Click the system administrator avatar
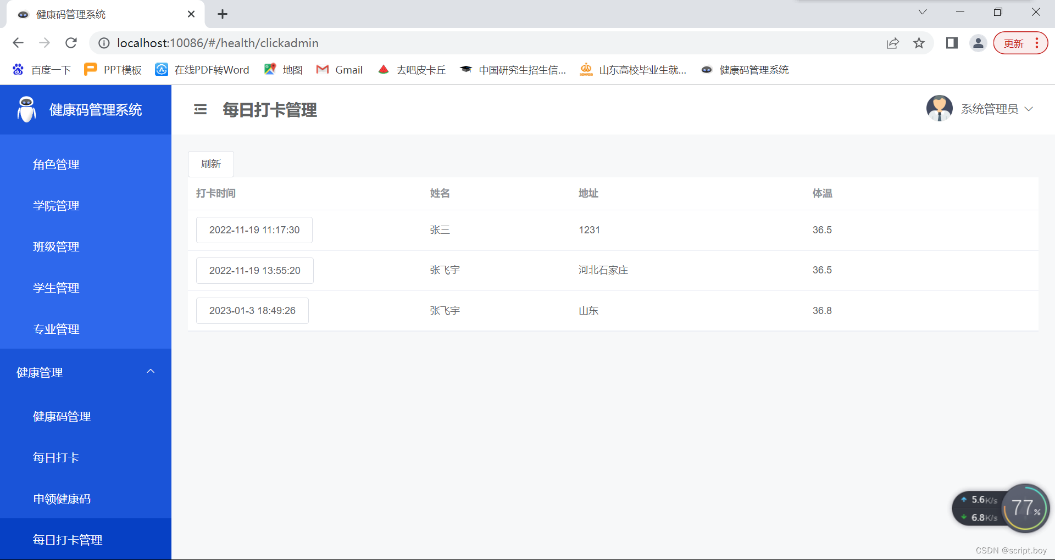Screen dimensions: 1055x560 pyautogui.click(x=939, y=108)
